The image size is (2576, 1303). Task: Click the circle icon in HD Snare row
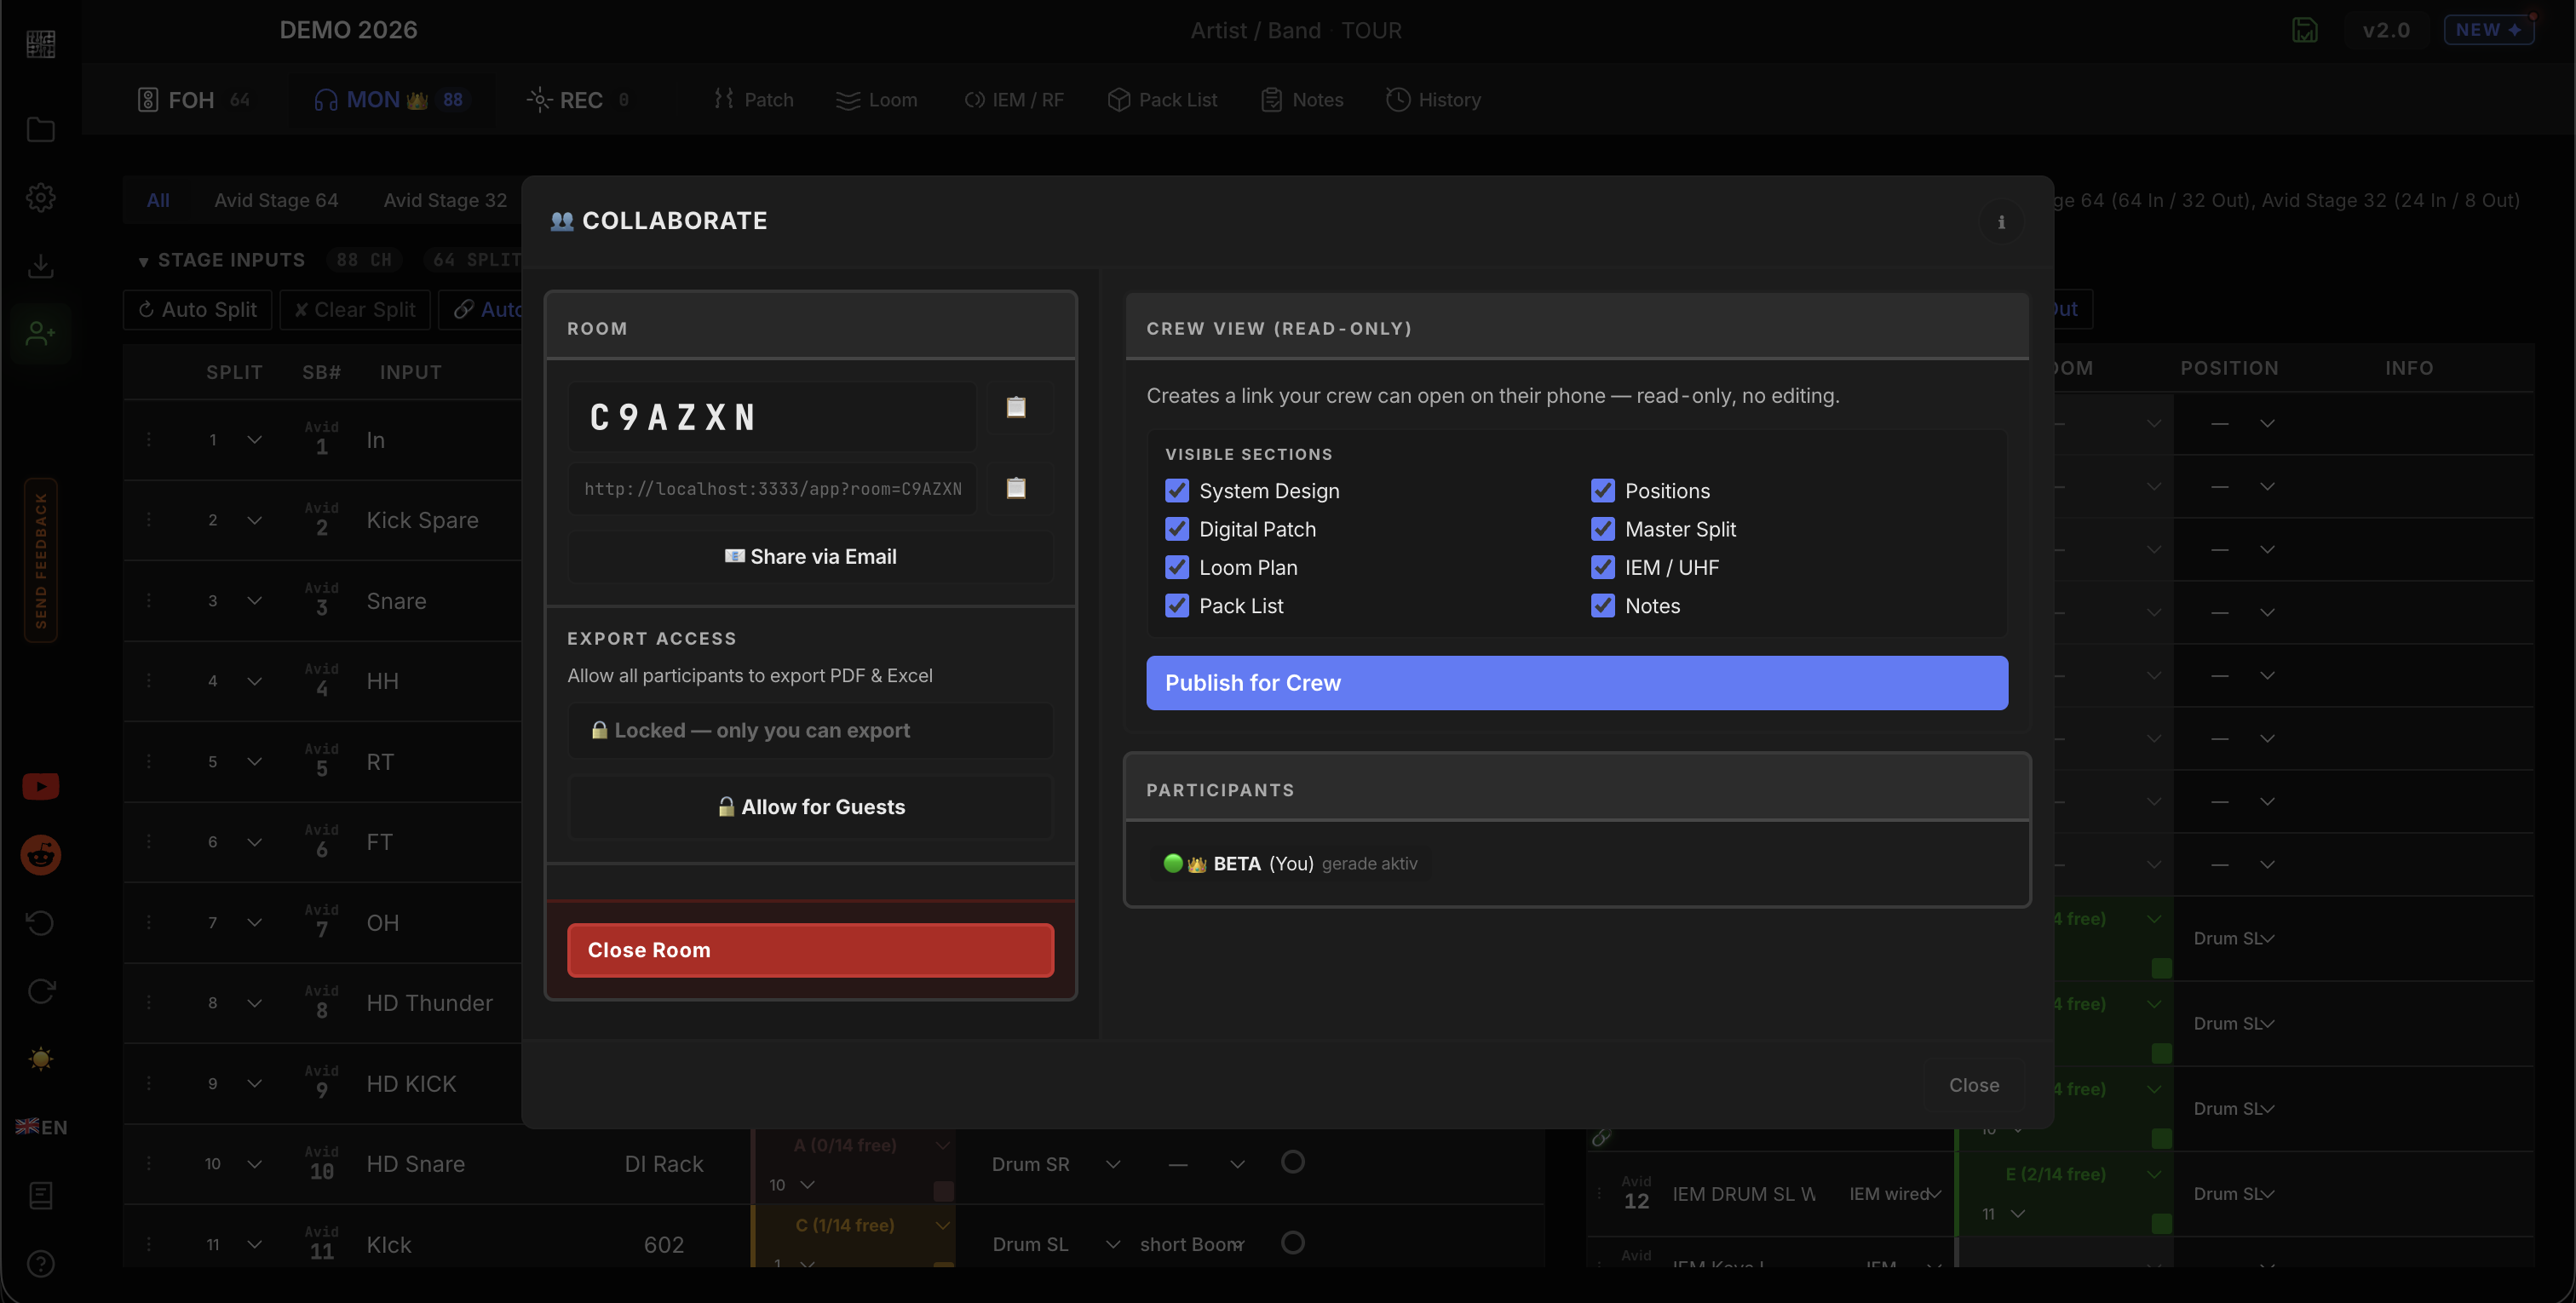click(x=1293, y=1162)
